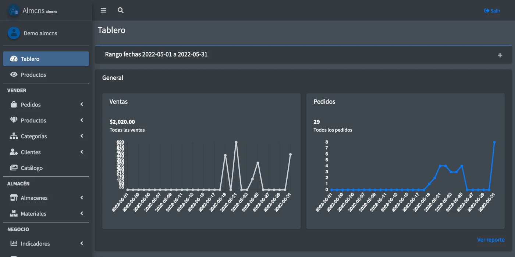Click the Salir logout link

[492, 11]
